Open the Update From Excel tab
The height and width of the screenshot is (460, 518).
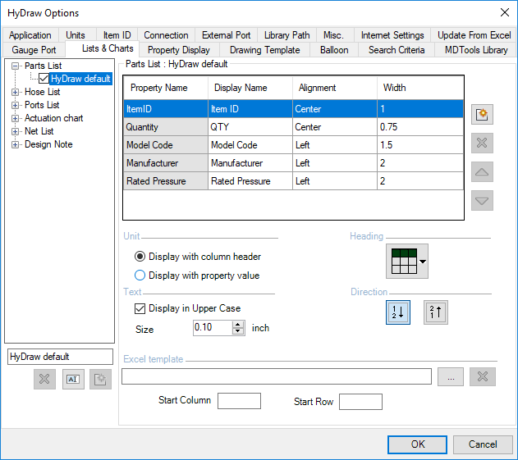[474, 35]
